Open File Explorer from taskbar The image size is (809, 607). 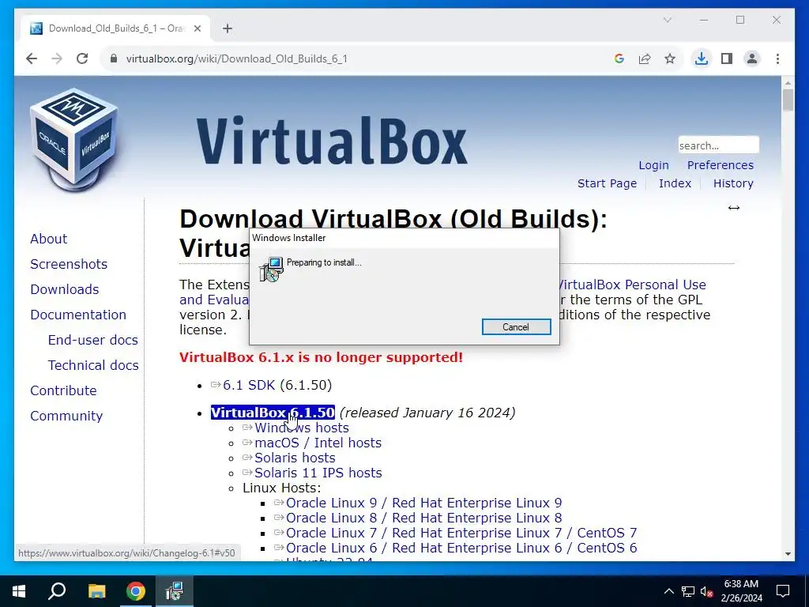96,591
